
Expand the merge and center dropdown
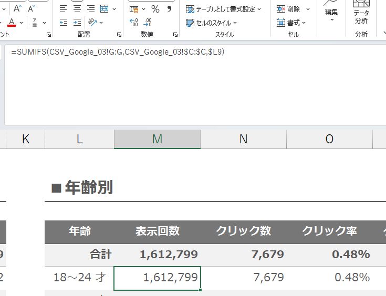[x=114, y=9]
